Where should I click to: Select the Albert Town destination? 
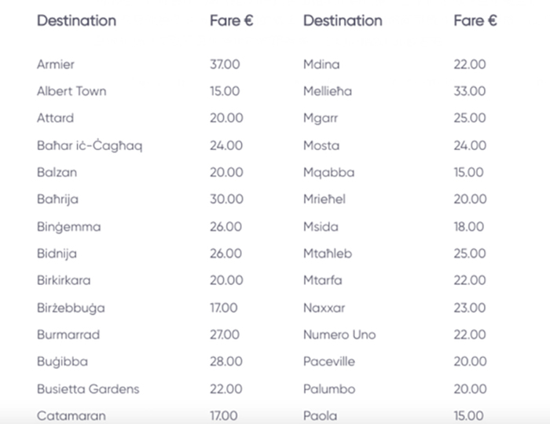click(x=71, y=91)
